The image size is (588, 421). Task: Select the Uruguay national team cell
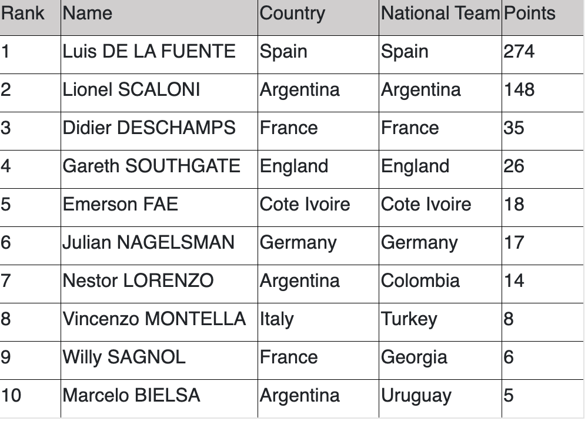point(440,399)
